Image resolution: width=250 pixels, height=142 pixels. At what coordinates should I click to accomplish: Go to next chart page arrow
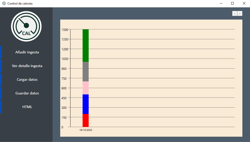[x=240, y=13]
